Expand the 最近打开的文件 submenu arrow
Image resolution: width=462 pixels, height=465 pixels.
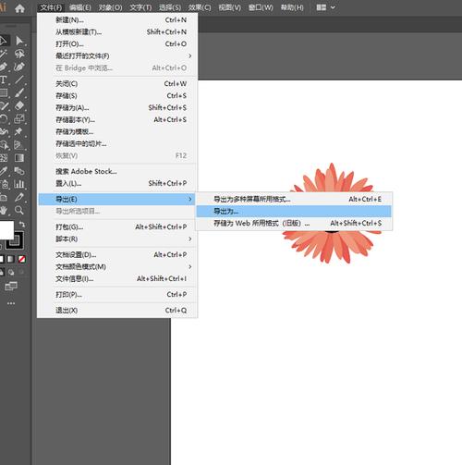[x=190, y=55]
